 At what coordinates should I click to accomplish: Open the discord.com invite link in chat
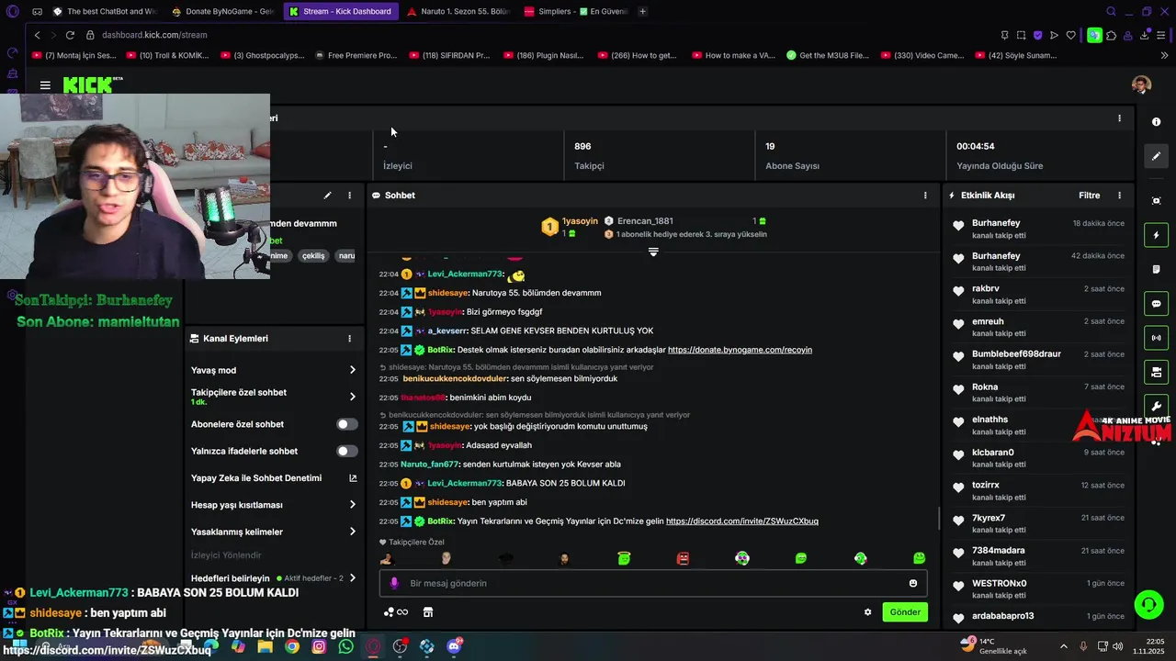click(x=741, y=521)
